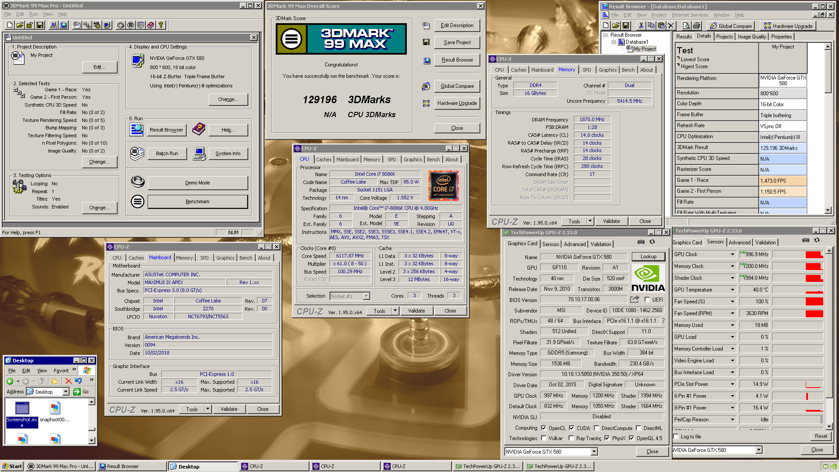The height and width of the screenshot is (472, 839).
Task: Select Screenshot.exe file in Desktop window
Action: pyautogui.click(x=22, y=414)
